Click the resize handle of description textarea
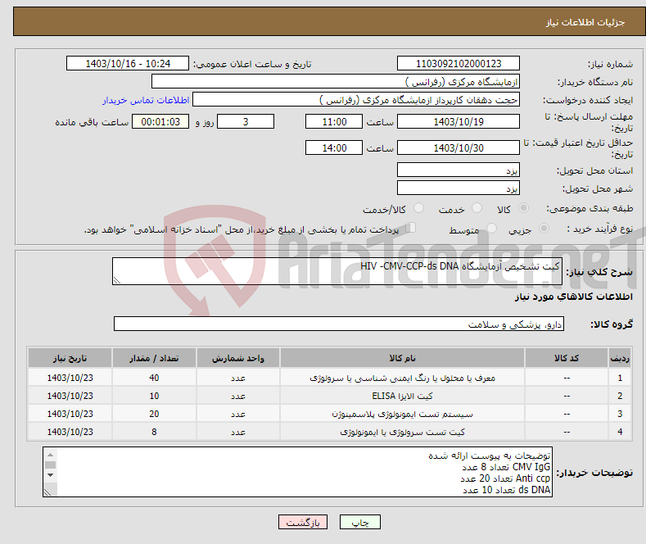The height and width of the screenshot is (544, 646). [117, 280]
